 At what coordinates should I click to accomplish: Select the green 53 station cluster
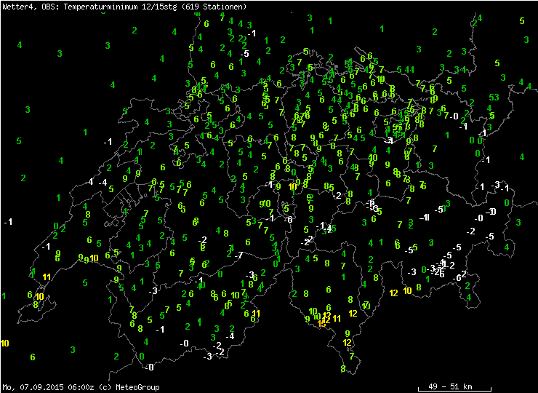pyautogui.click(x=494, y=97)
